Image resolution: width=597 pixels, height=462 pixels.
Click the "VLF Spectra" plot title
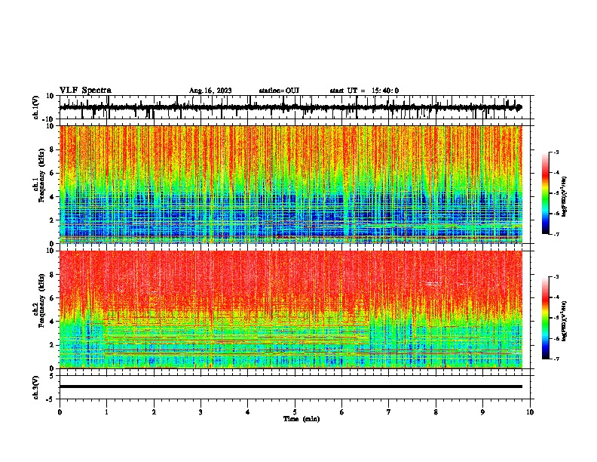coord(85,91)
